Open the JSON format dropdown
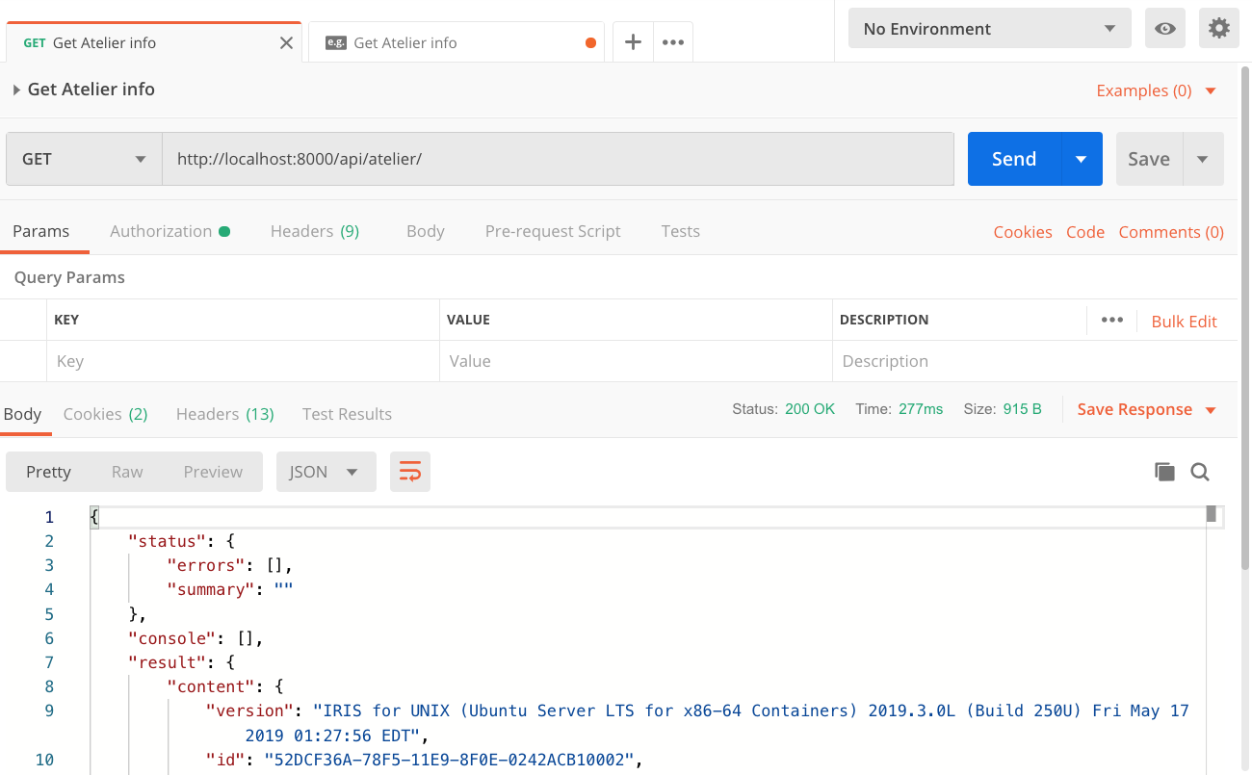Viewport: 1252px width, 775px height. click(326, 472)
